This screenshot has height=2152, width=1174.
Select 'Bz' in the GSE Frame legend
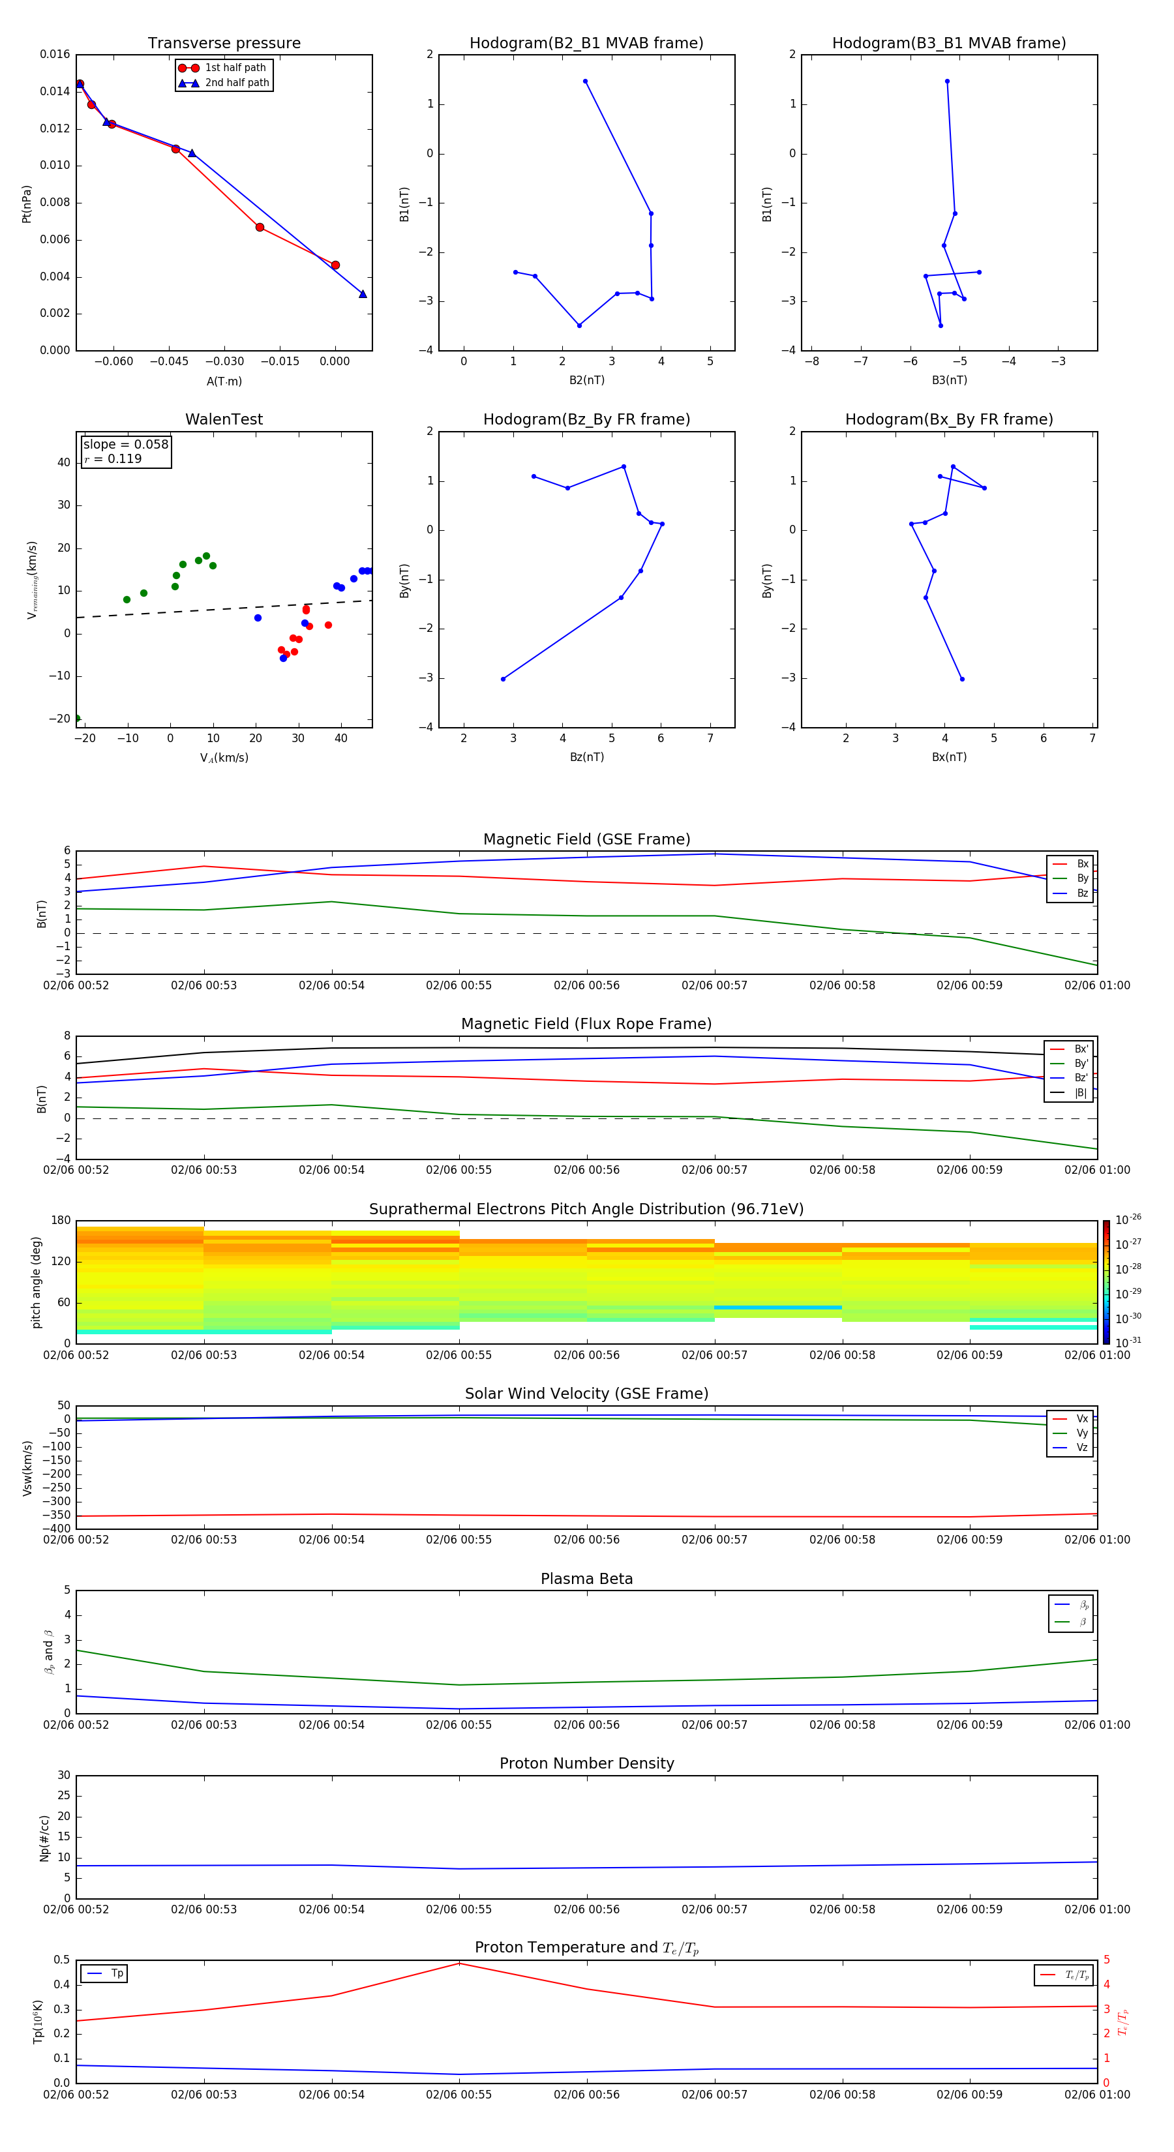pyautogui.click(x=1070, y=893)
